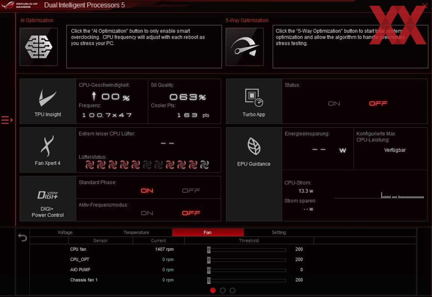The width and height of the screenshot is (432, 297).
Task: Open DIGI+ Power Control panel
Action: [48, 199]
